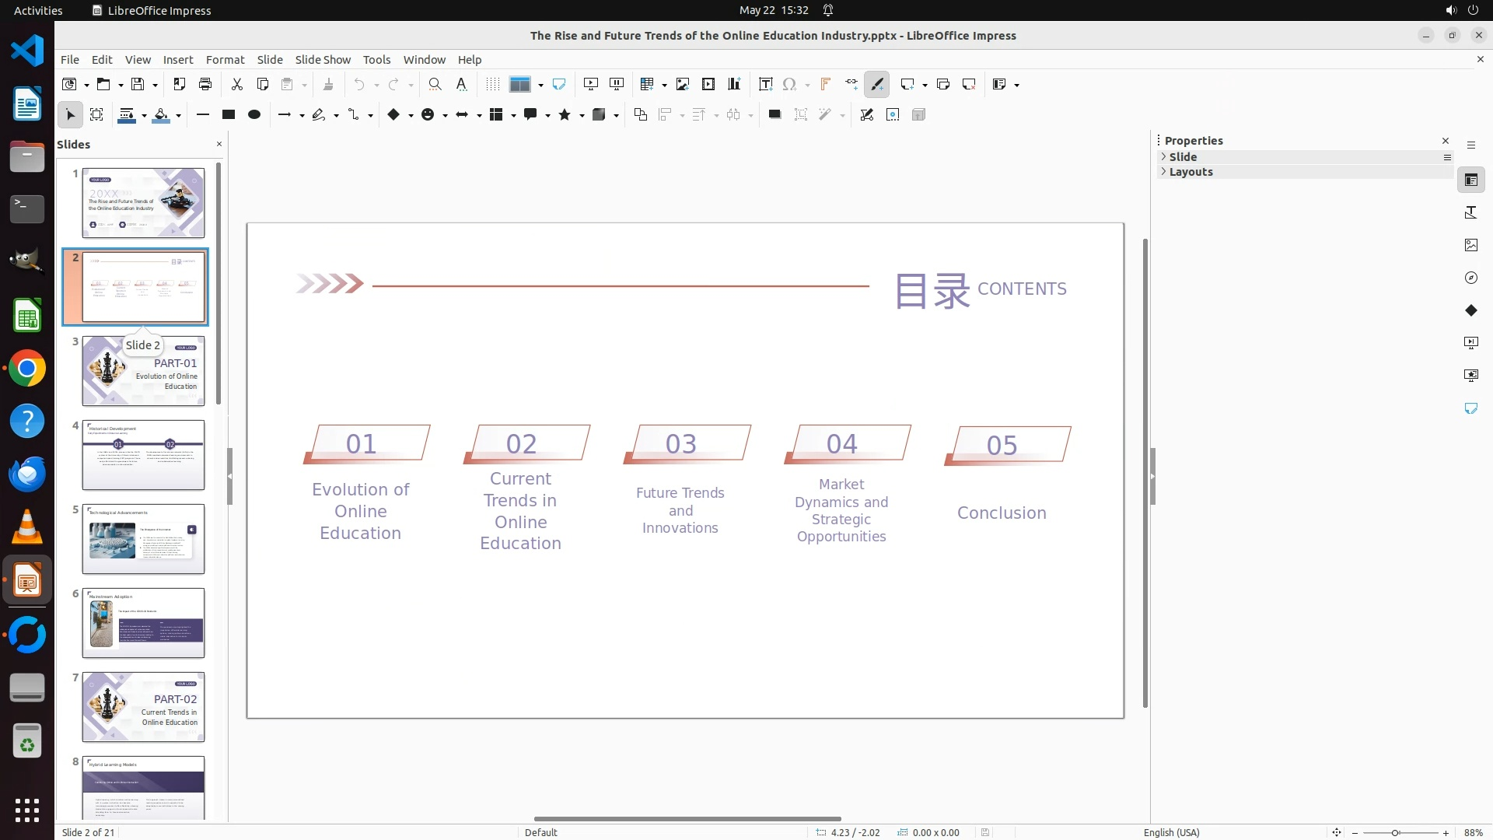Click Insert Image toolbar icon
This screenshot has width=1493, height=840.
tap(683, 84)
